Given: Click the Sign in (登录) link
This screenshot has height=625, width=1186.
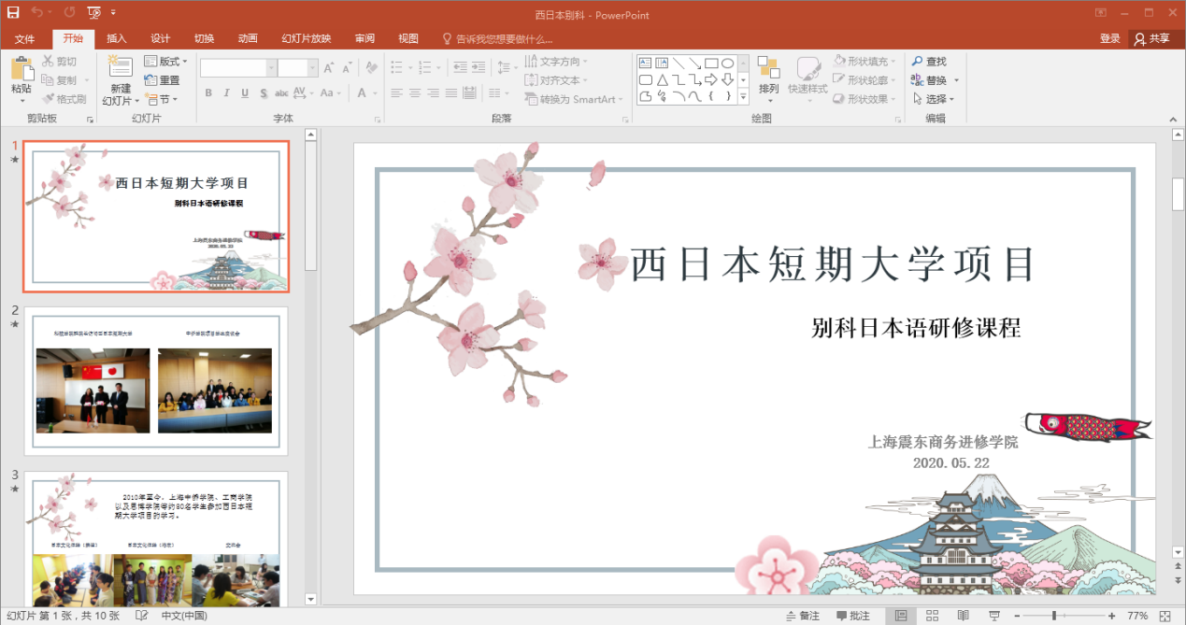Looking at the screenshot, I should (x=1109, y=38).
